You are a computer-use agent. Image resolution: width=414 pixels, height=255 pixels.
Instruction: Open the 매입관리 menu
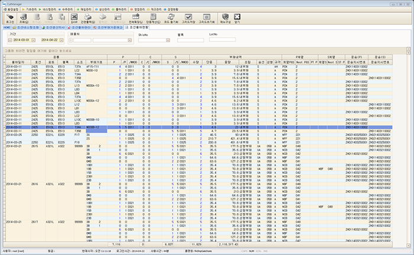(x=84, y=9)
